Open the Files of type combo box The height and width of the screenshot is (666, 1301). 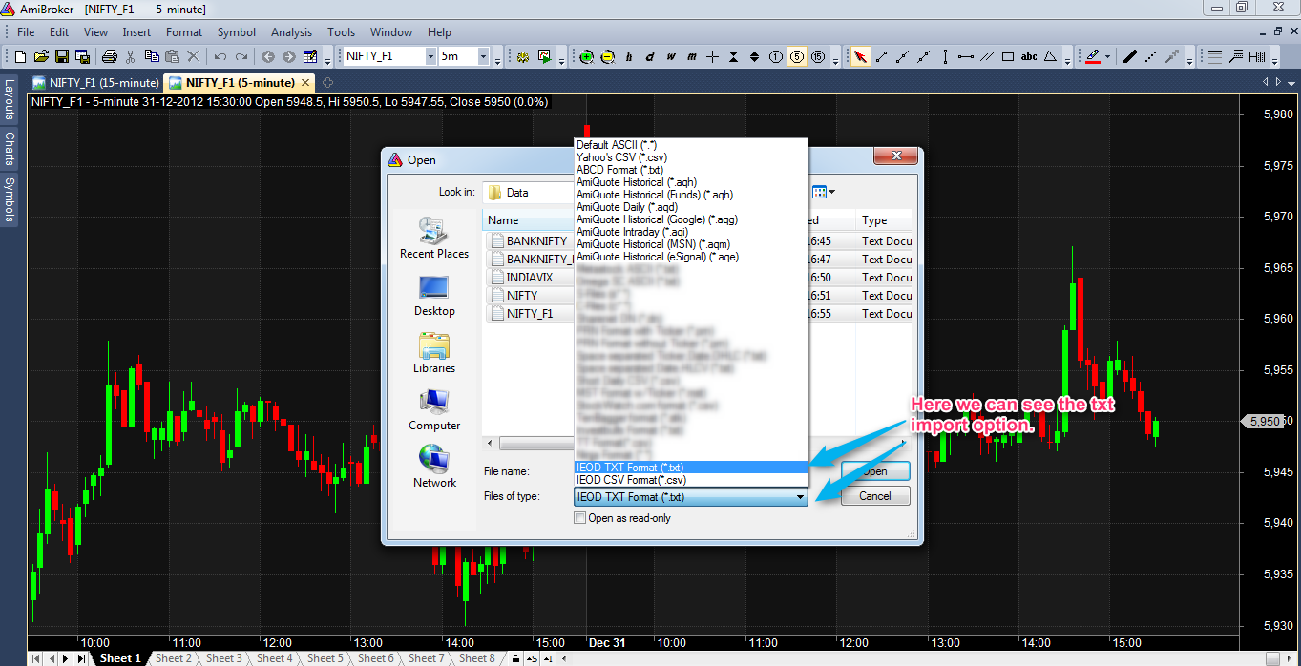tap(691, 497)
